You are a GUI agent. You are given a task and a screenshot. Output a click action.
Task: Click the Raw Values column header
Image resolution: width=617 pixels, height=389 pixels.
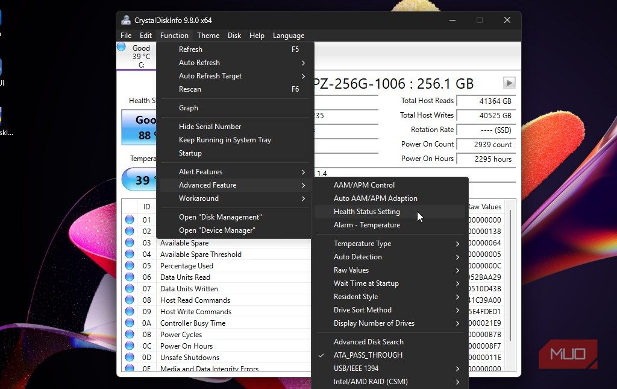485,207
